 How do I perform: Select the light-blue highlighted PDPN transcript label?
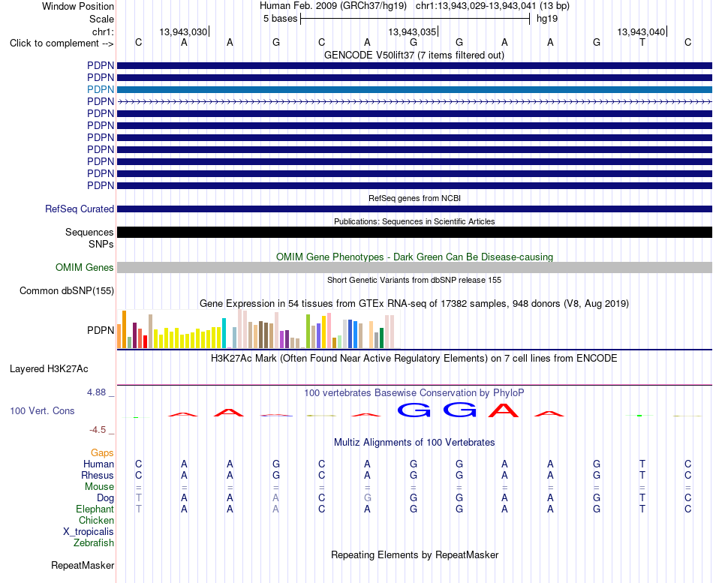point(101,89)
